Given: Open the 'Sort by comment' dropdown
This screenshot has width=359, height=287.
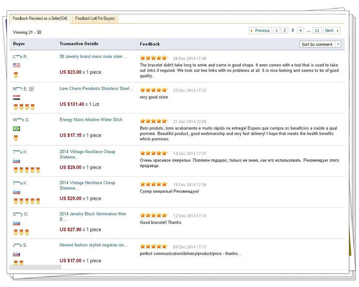Looking at the screenshot, I should [x=320, y=44].
